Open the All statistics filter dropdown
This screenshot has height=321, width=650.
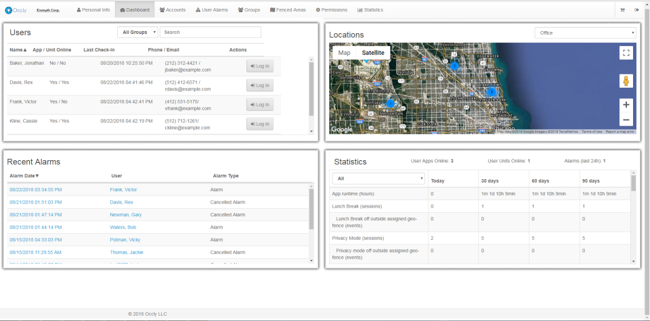click(x=378, y=178)
